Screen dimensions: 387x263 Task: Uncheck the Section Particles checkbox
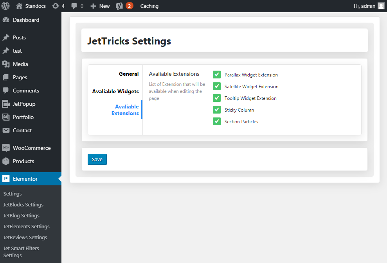point(217,121)
